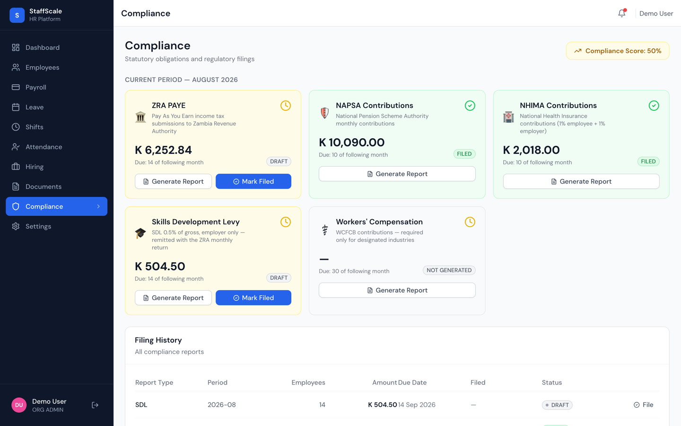Generate Report for NHIMA Contributions
681x426 pixels.
581,181
